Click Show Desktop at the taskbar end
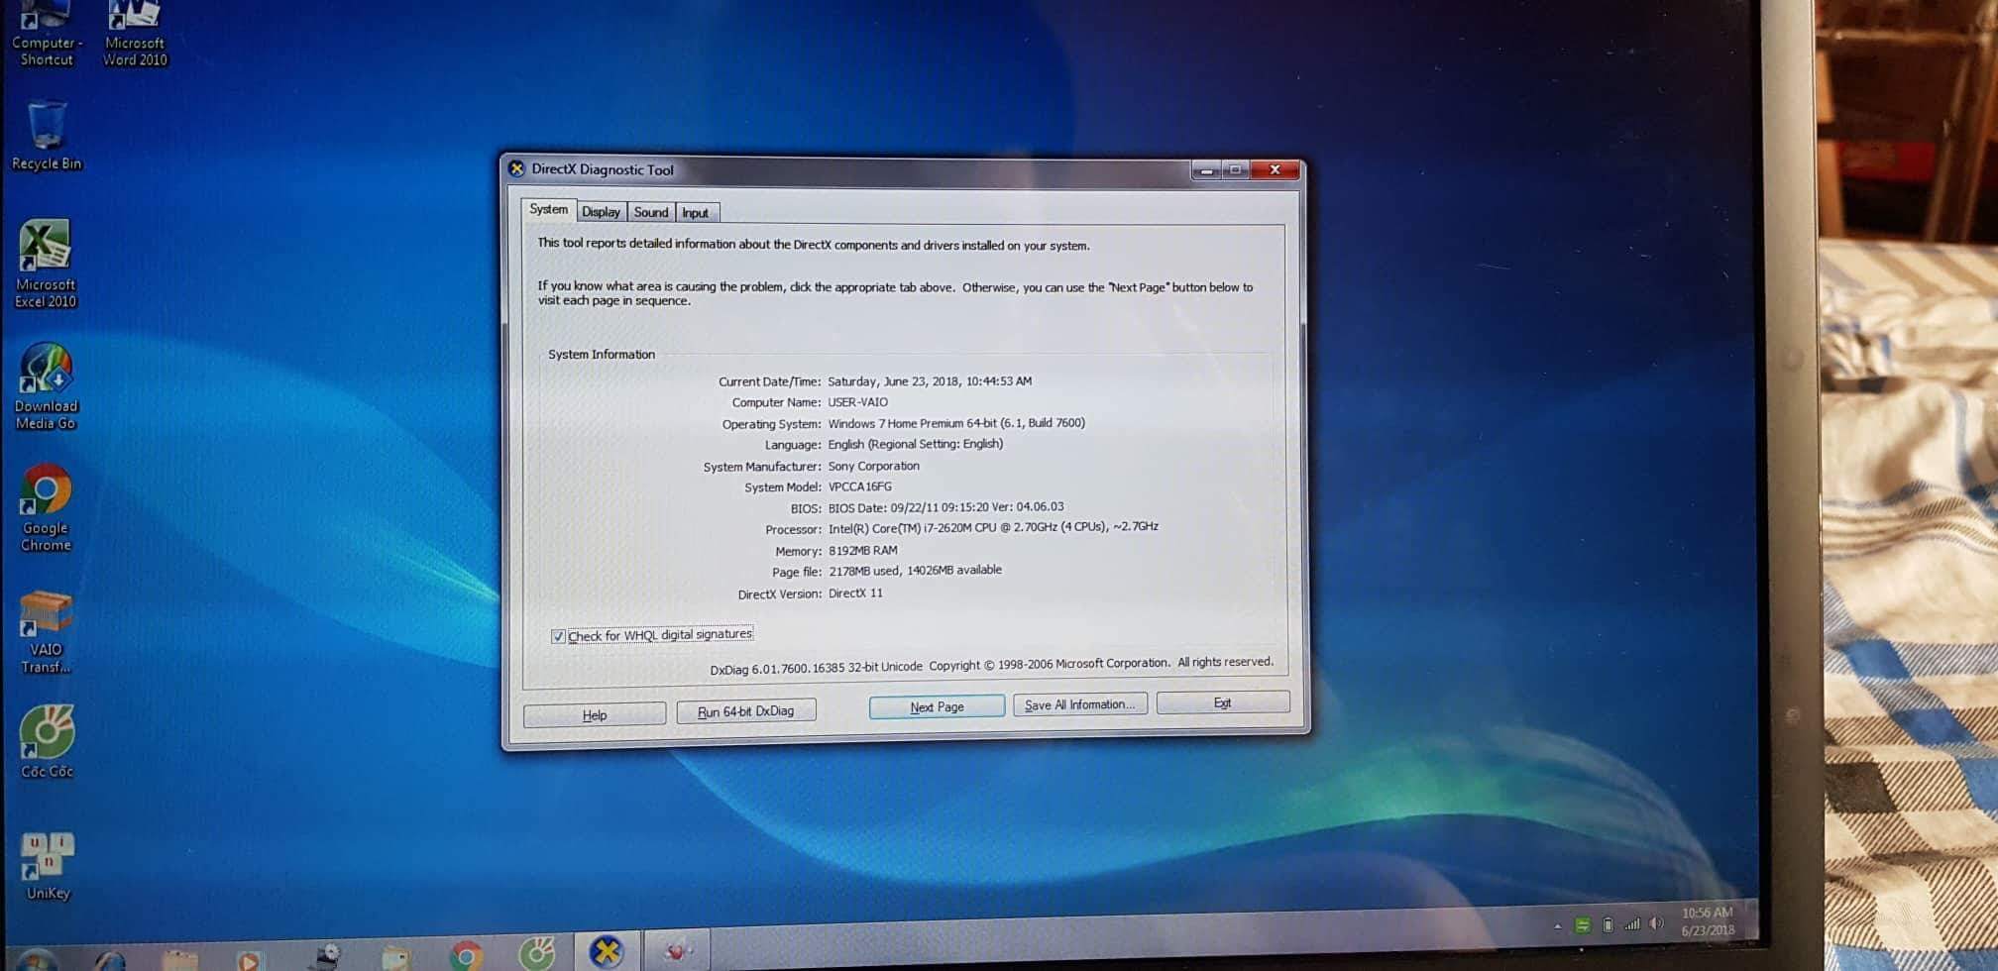 (x=1751, y=919)
